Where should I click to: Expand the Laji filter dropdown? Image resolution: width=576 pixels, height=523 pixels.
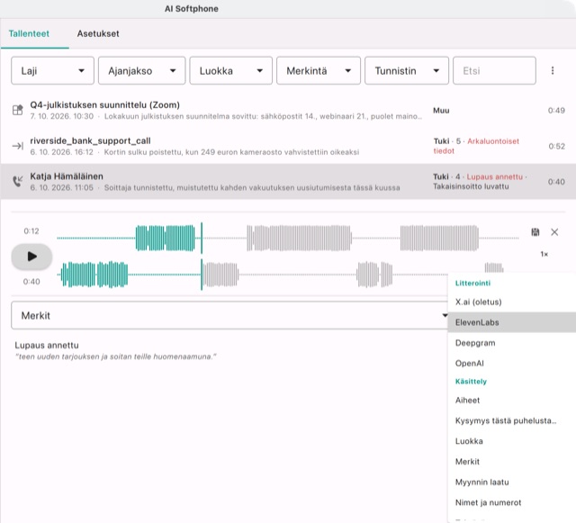[x=52, y=70]
